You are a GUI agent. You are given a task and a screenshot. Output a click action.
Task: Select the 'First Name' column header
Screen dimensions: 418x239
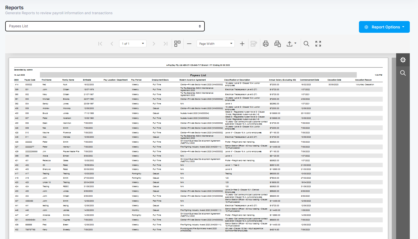(x=46, y=80)
